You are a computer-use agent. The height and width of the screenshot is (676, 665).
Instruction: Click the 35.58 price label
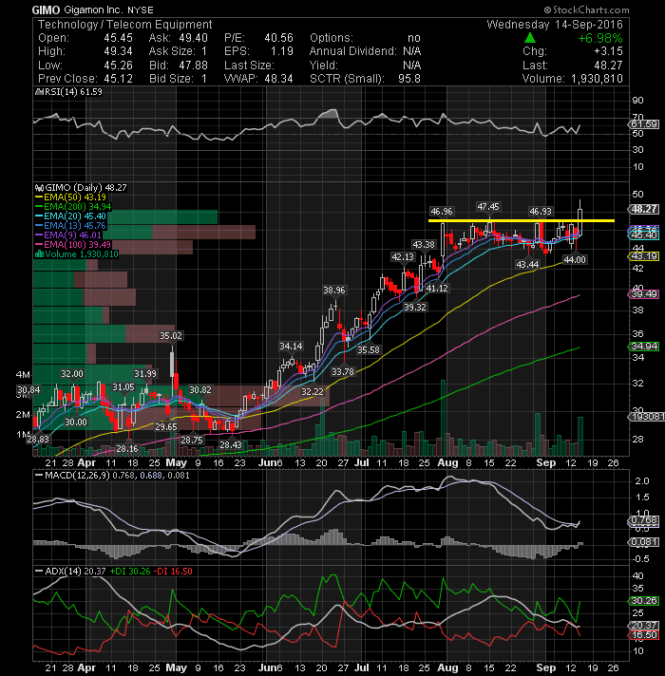coord(369,349)
